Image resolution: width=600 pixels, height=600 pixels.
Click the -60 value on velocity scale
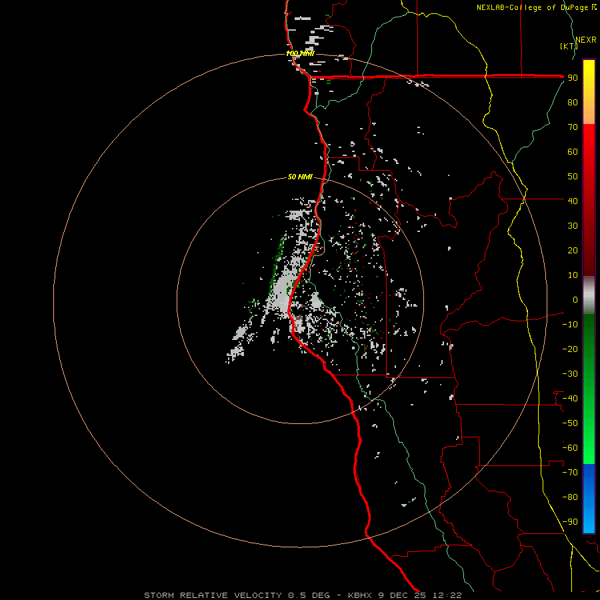(570, 448)
